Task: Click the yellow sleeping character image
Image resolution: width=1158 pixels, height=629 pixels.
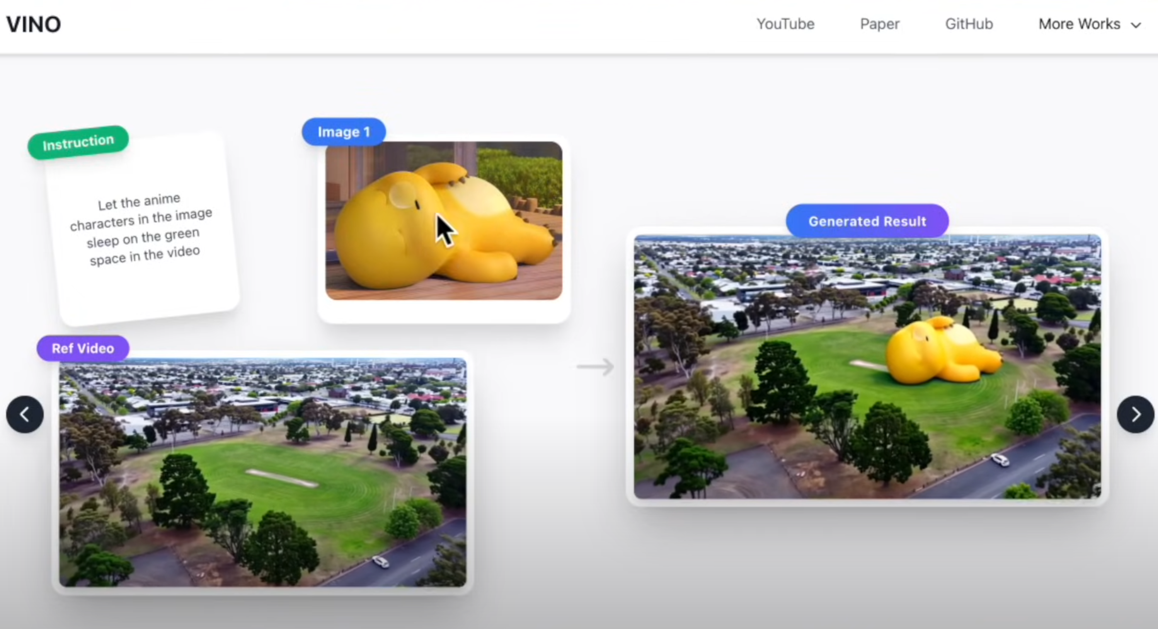Action: click(x=443, y=220)
